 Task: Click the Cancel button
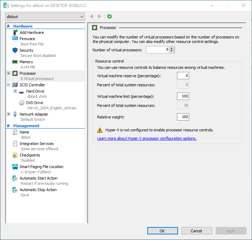197,231
